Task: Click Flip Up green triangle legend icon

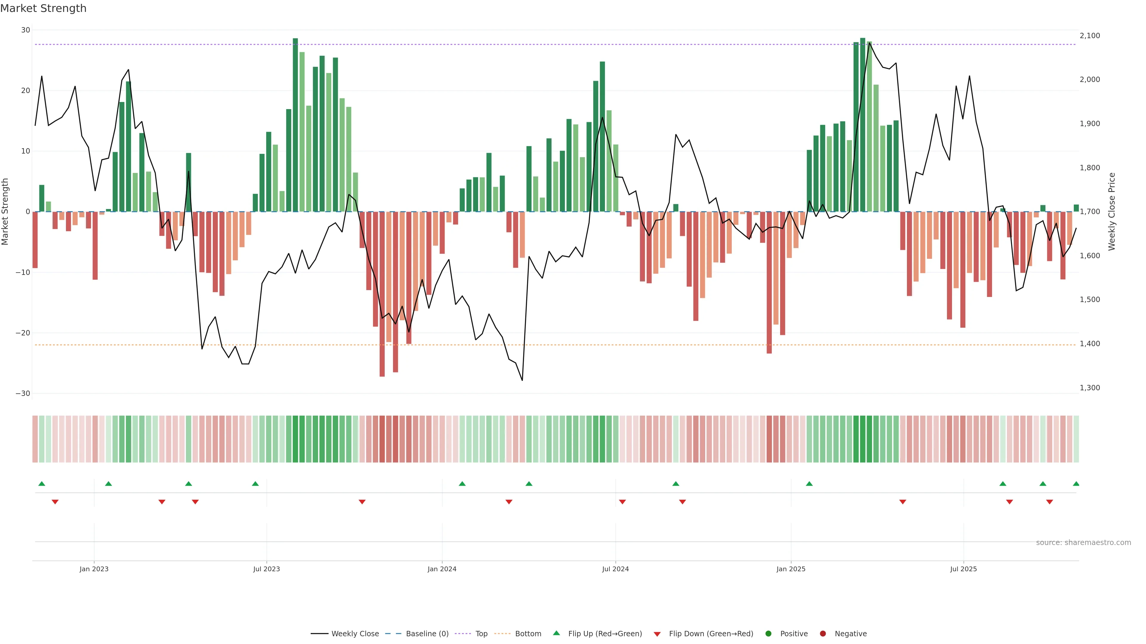Action: (556, 633)
